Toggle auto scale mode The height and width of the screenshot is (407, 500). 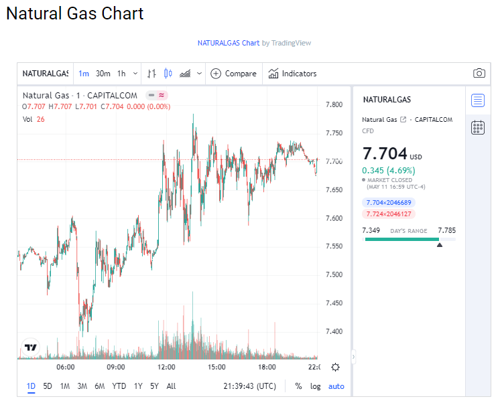(336, 386)
